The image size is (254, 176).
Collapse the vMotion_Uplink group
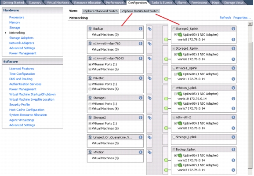coord(174,88)
